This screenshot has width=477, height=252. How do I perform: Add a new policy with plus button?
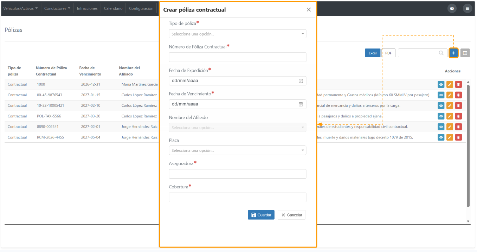(x=453, y=53)
